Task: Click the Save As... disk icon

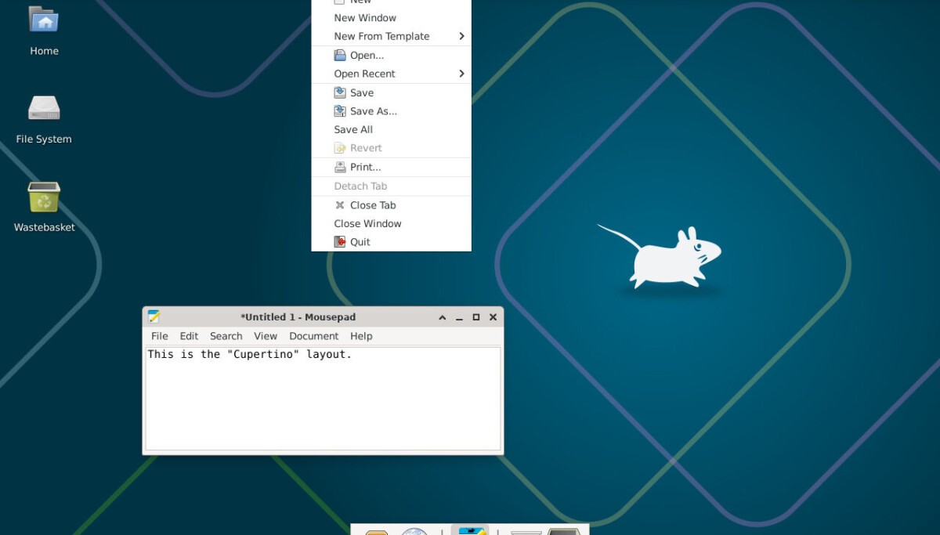Action: (340, 111)
